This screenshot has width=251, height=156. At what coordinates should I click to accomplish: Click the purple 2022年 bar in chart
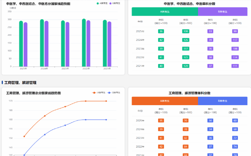(x=88, y=43)
